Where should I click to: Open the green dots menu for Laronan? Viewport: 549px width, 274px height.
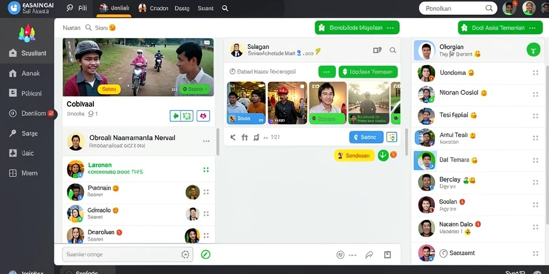(206, 170)
